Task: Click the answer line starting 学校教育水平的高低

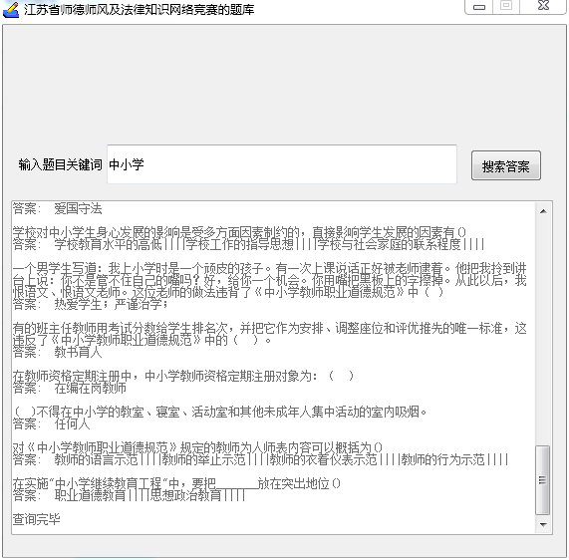Action: point(269,244)
